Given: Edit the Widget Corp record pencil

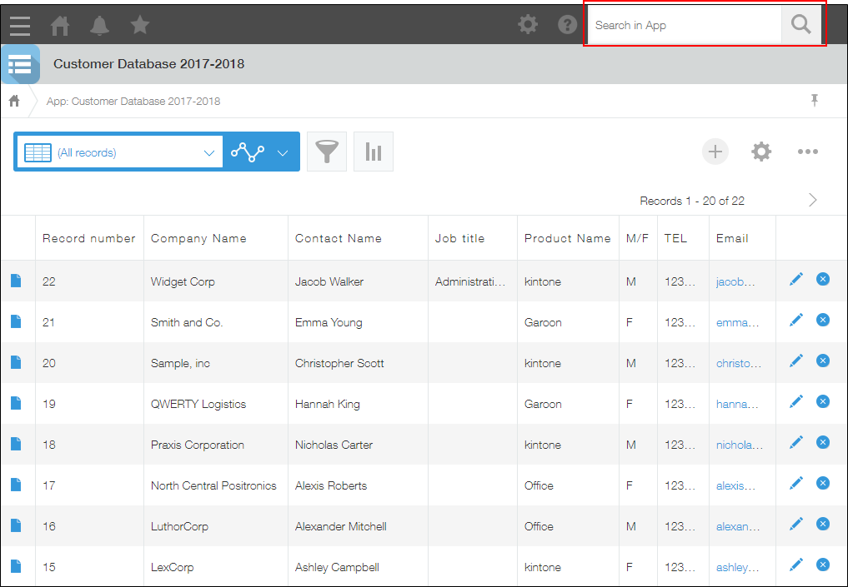Looking at the screenshot, I should 796,279.
